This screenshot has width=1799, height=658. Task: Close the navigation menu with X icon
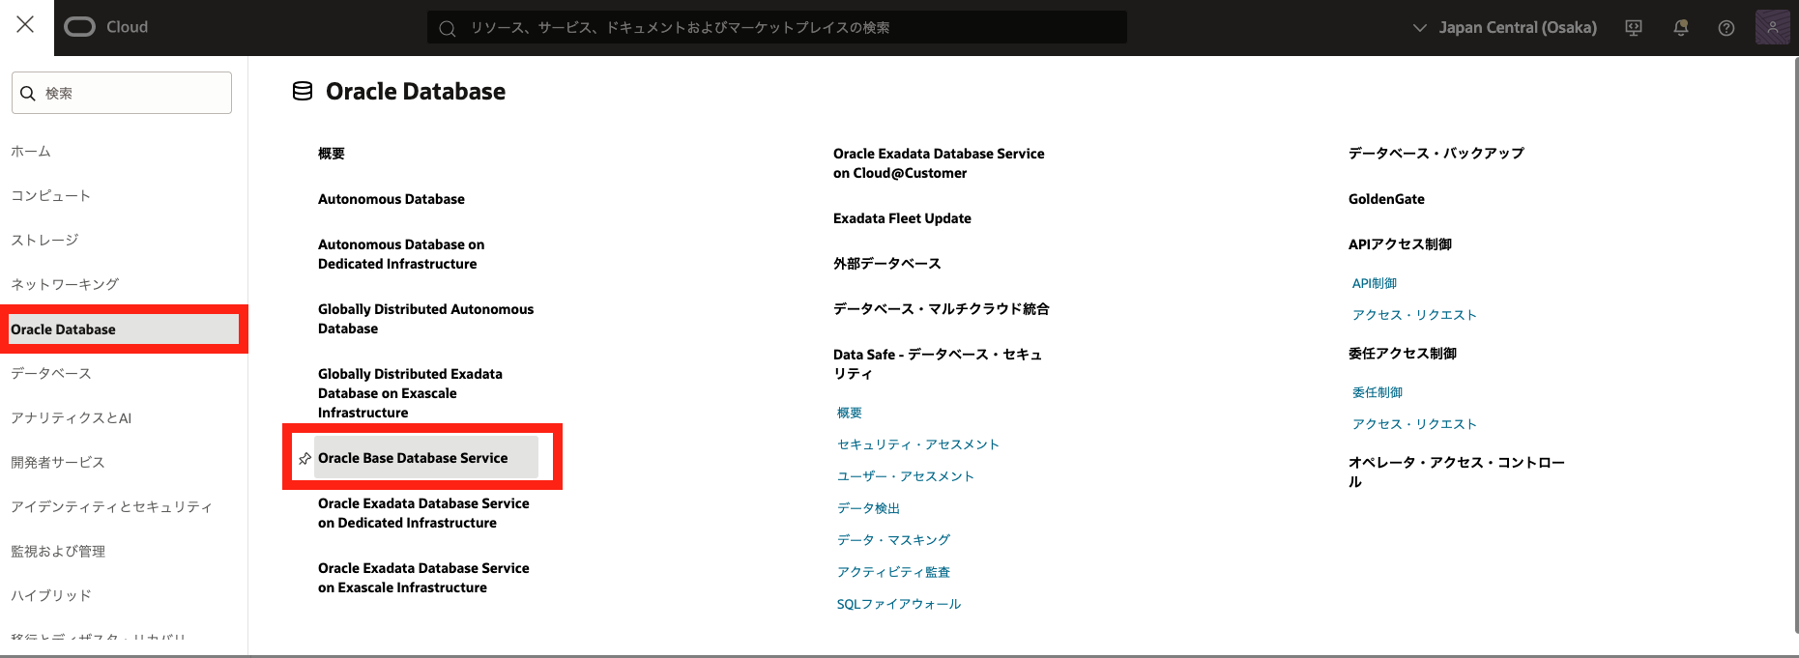coord(25,25)
